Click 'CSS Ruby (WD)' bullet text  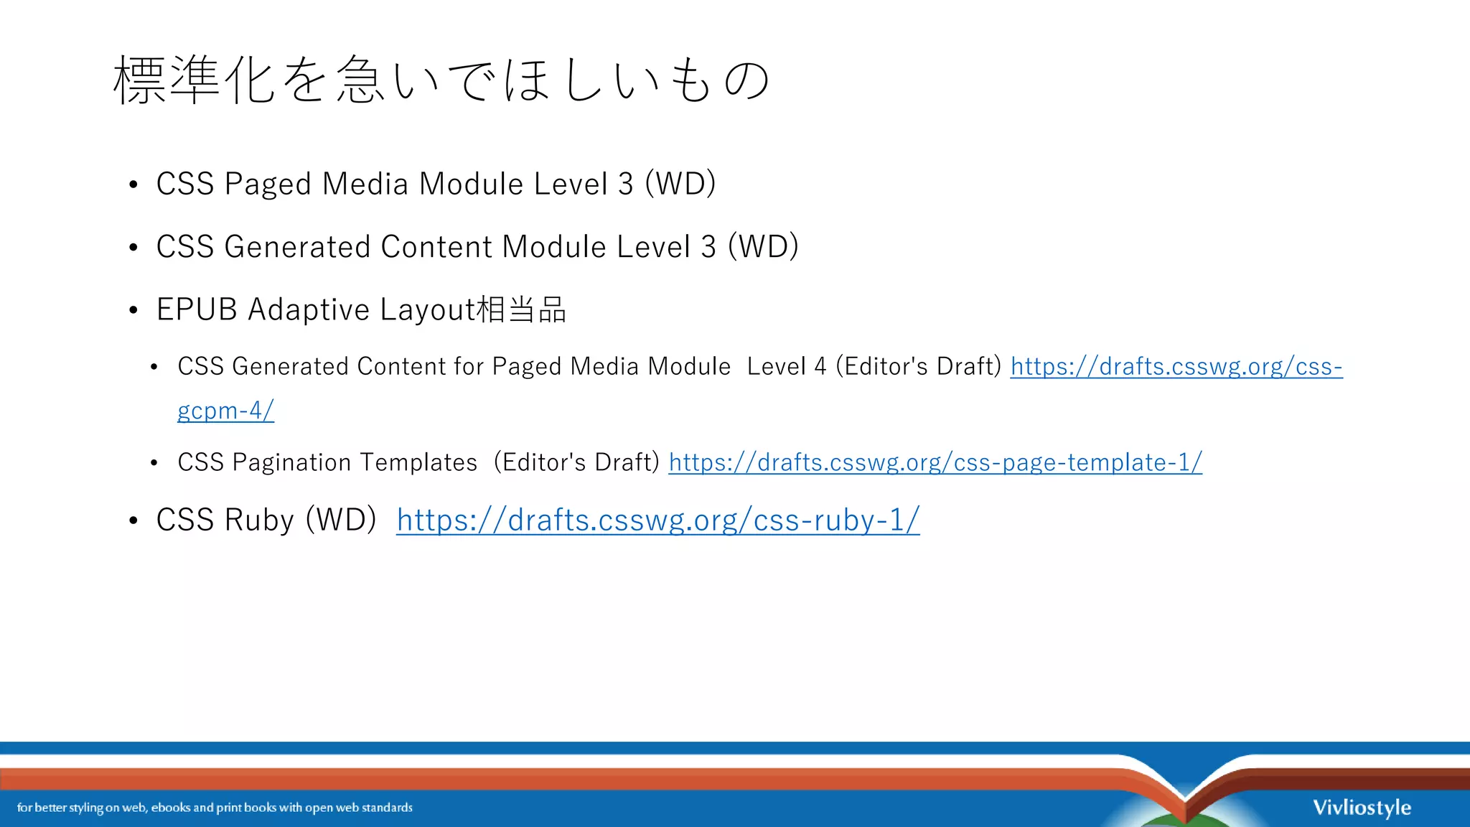coord(266,520)
